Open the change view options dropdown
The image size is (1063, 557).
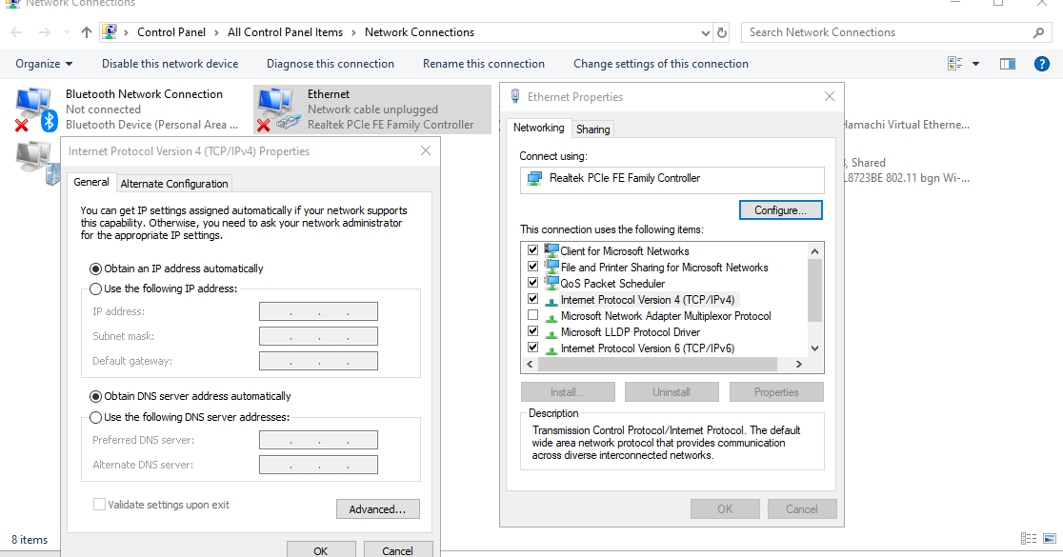[973, 64]
